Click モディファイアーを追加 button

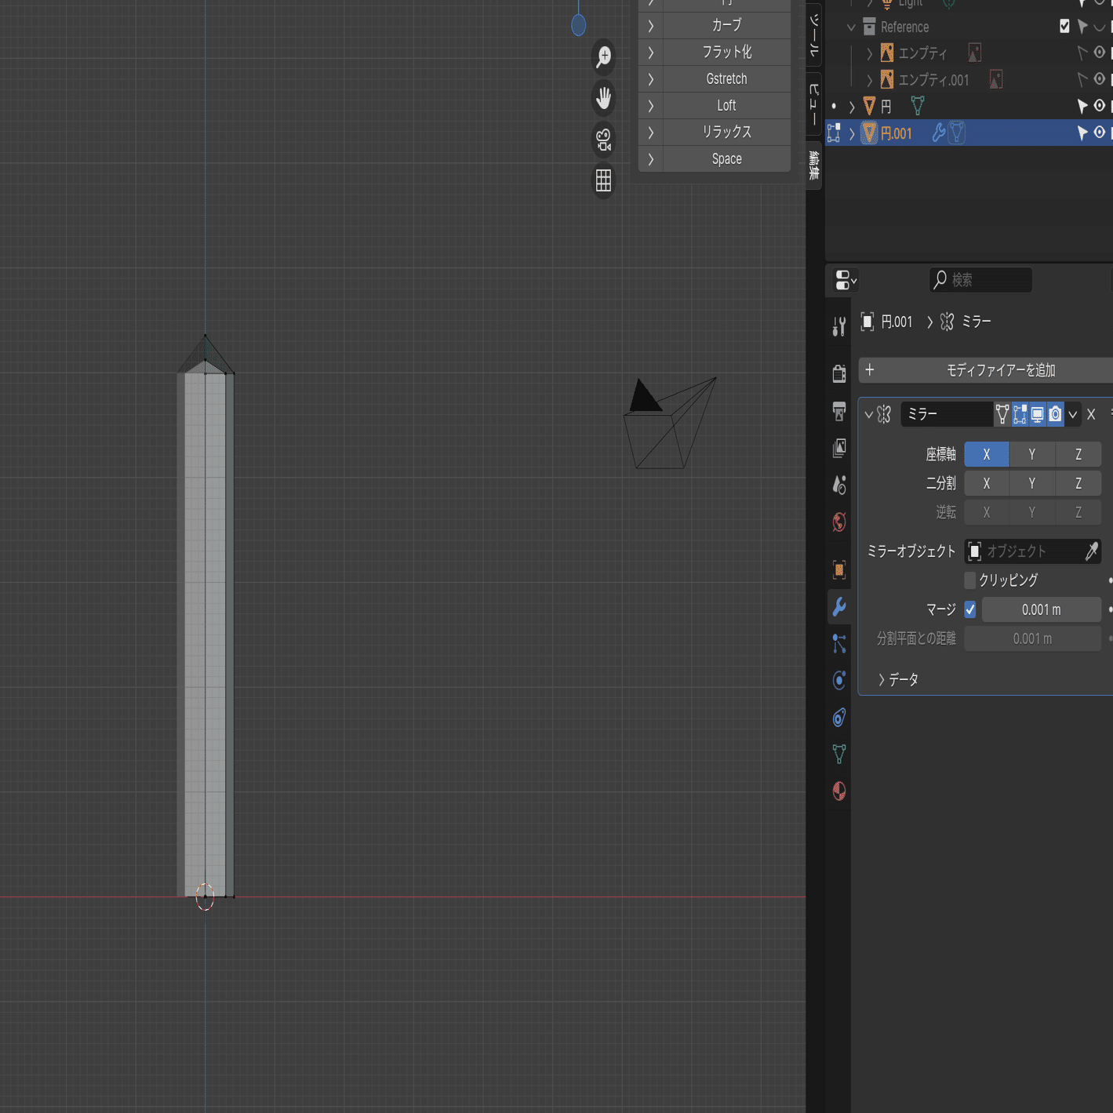(x=987, y=370)
